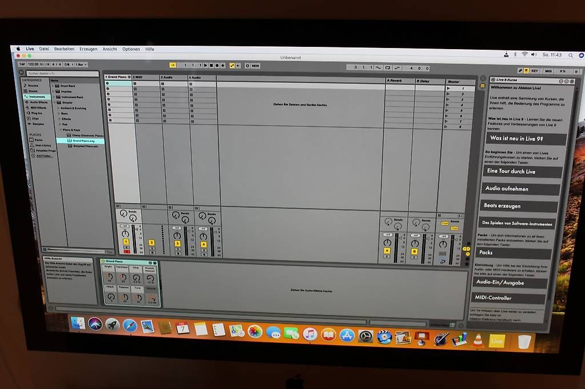Expand the Impulse browser item
Image resolution: width=585 pixels, height=389 pixels.
(53, 91)
